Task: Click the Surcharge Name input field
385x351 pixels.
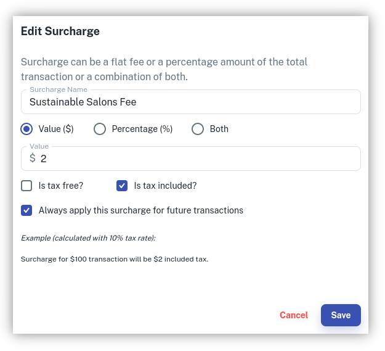Action: (191, 102)
